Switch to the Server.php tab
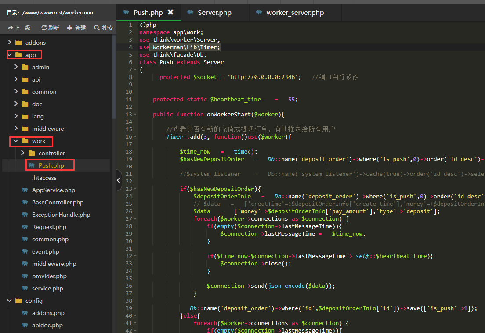The width and height of the screenshot is (485, 333). coord(215,12)
